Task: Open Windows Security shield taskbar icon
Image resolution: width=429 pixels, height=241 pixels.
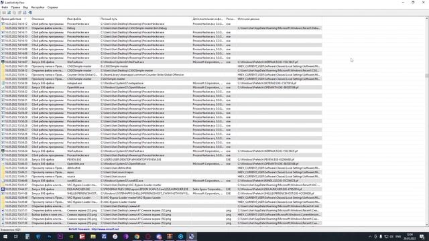Action: point(38,236)
